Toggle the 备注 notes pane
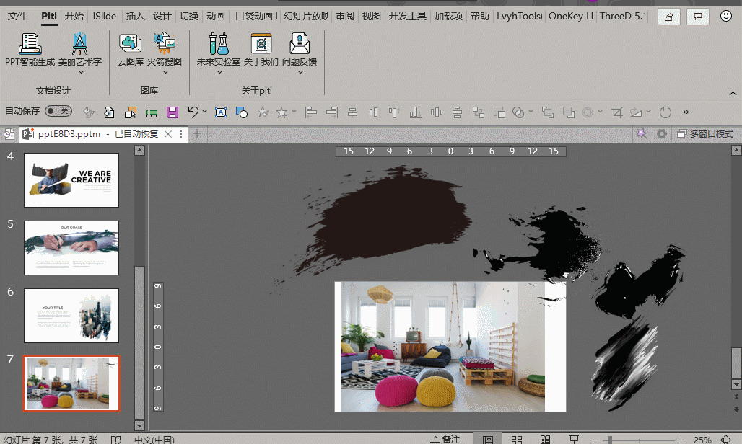This screenshot has height=444, width=742. click(445, 439)
